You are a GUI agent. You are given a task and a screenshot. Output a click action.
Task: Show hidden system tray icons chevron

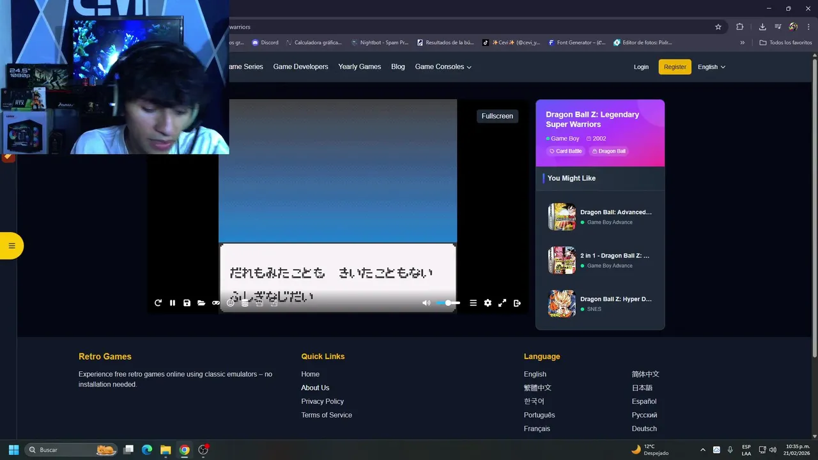click(703, 450)
